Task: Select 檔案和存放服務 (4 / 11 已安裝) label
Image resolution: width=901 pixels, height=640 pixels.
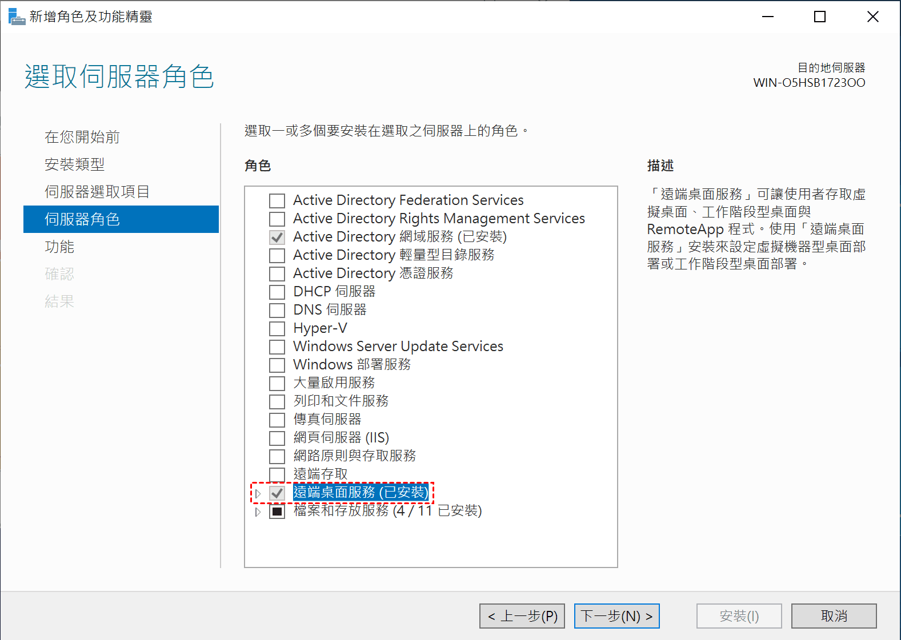Action: 387,511
